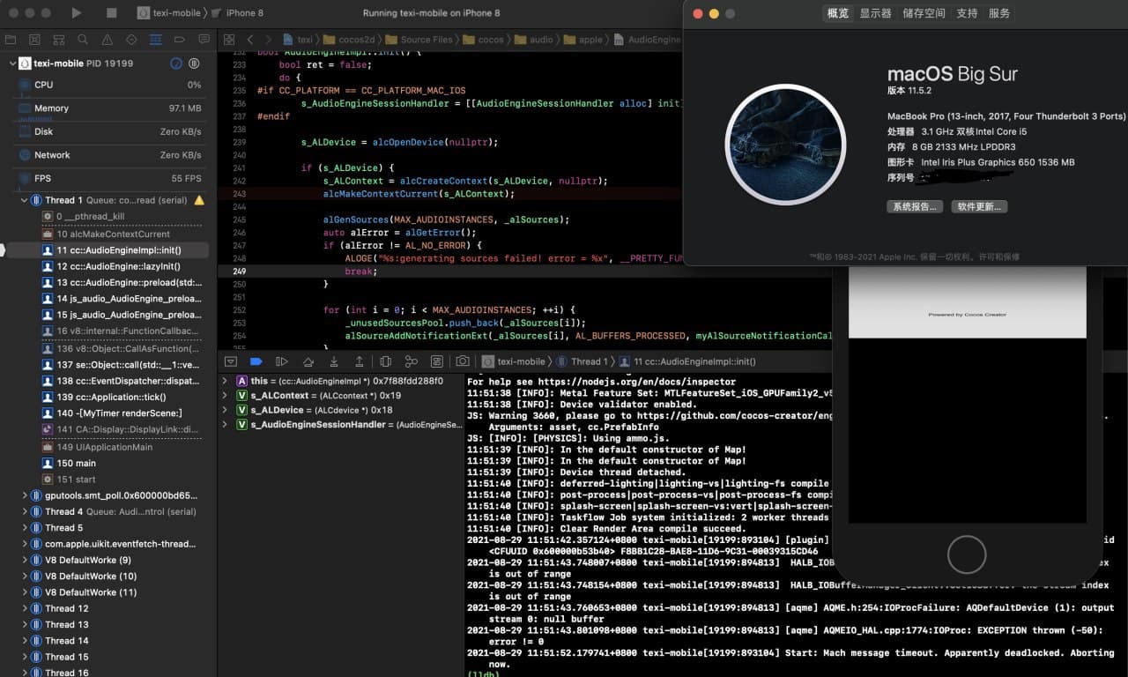
Task: Expand Thread 4 in debug navigator
Action: tap(25, 511)
